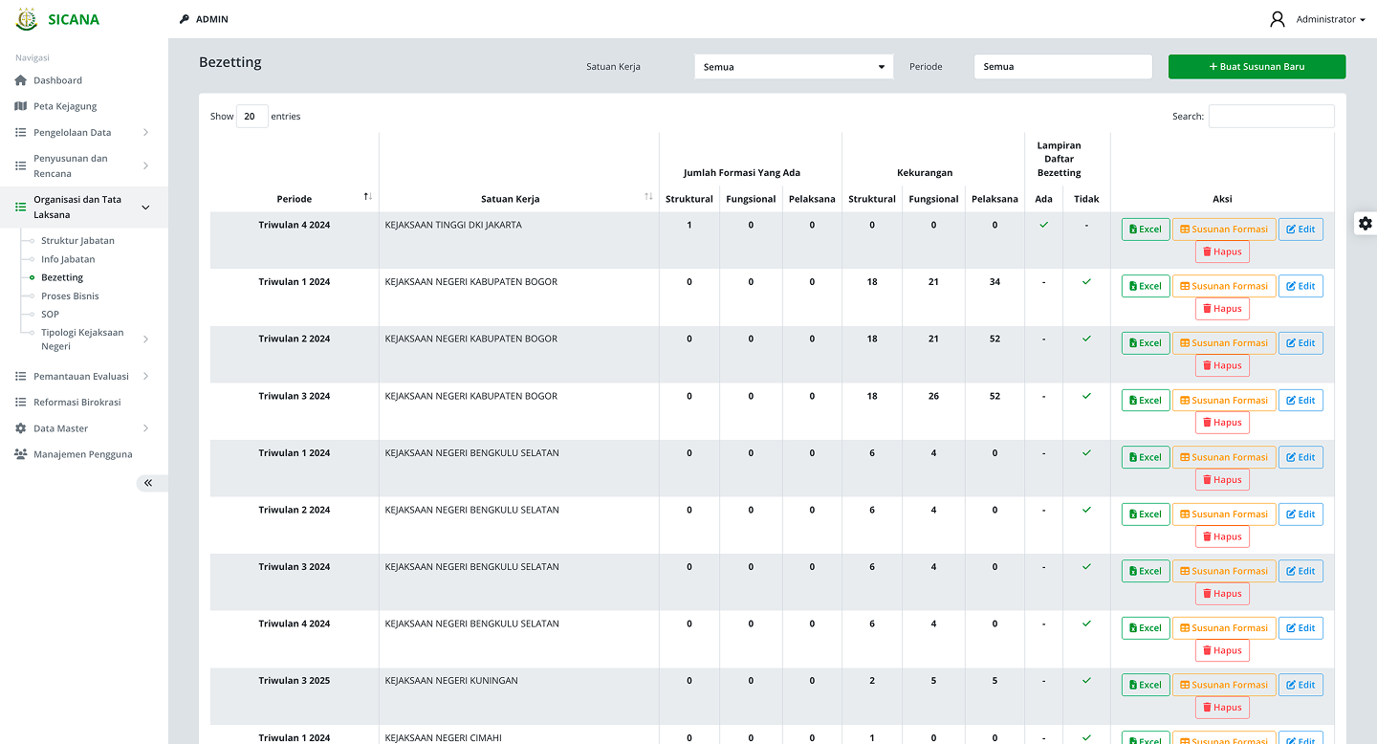Open the Administrator account dropdown
Screen dimensions: 1377x744
coord(1330,19)
